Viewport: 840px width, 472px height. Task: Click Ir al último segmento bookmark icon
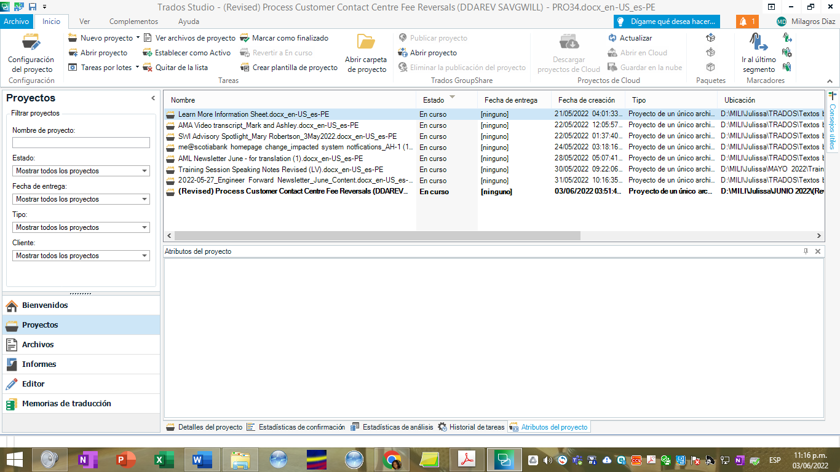759,42
